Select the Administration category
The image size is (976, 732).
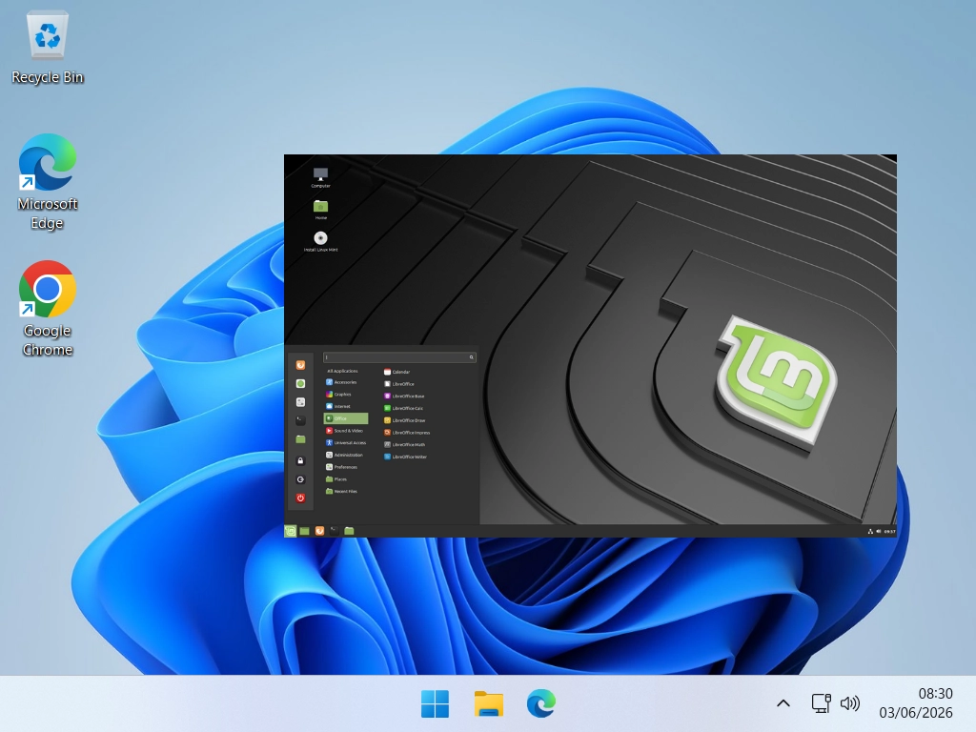tap(345, 455)
